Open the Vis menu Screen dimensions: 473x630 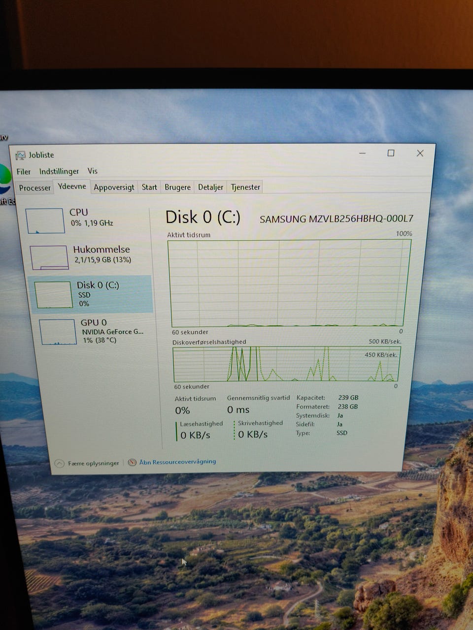pos(93,171)
